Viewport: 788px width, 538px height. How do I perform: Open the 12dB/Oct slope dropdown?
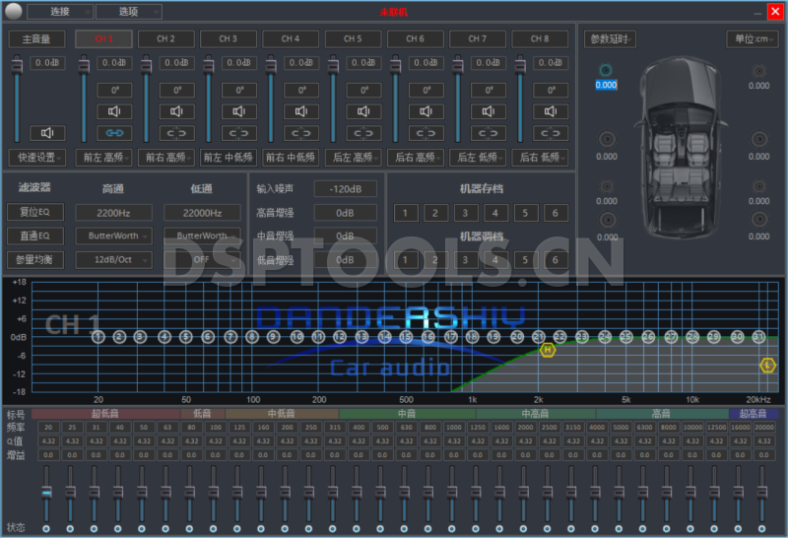click(x=113, y=259)
